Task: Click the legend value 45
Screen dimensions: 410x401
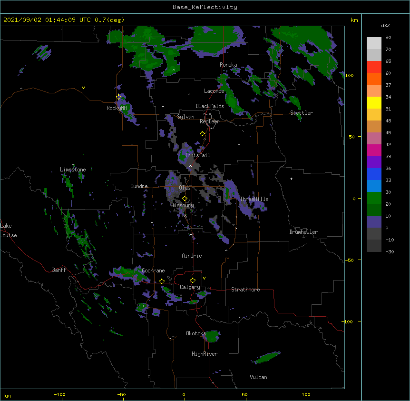Action: (388, 133)
